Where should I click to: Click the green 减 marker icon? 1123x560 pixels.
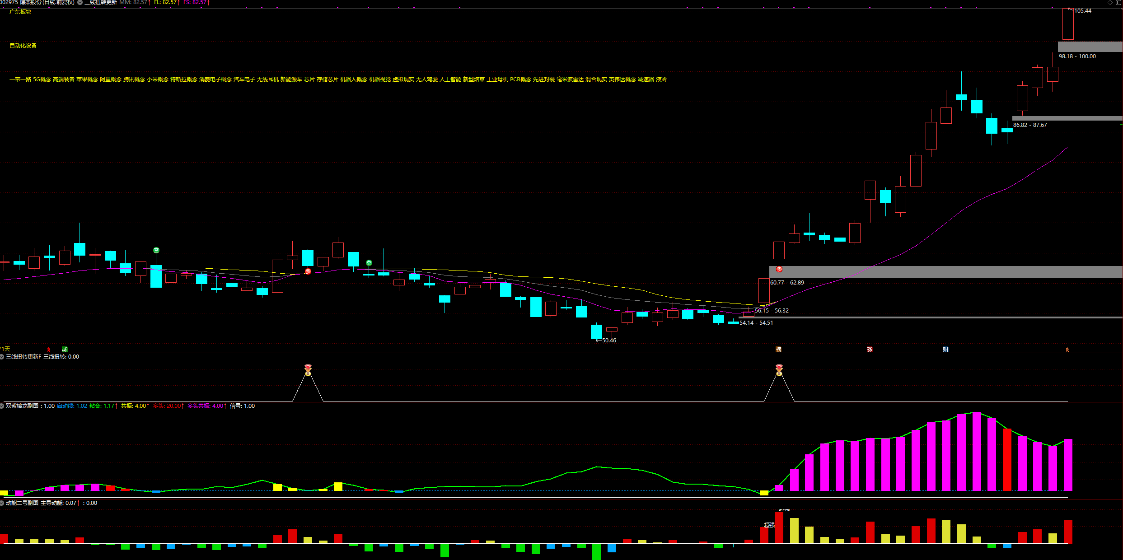click(65, 350)
